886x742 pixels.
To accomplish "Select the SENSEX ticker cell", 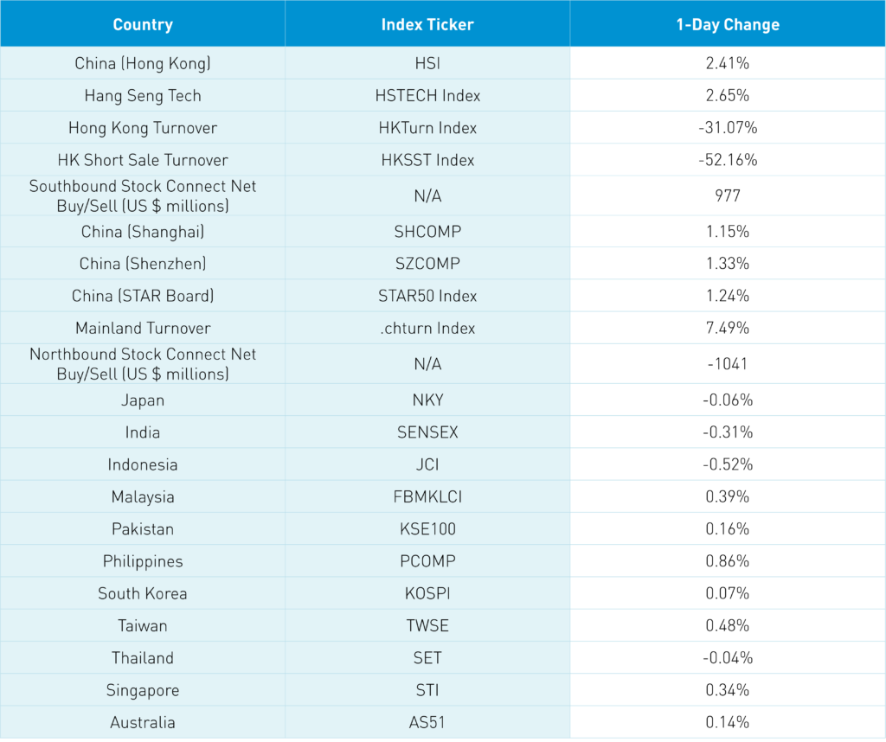I will pyautogui.click(x=427, y=432).
